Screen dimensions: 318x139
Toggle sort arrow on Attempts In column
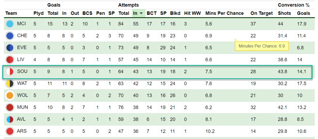point(141,13)
